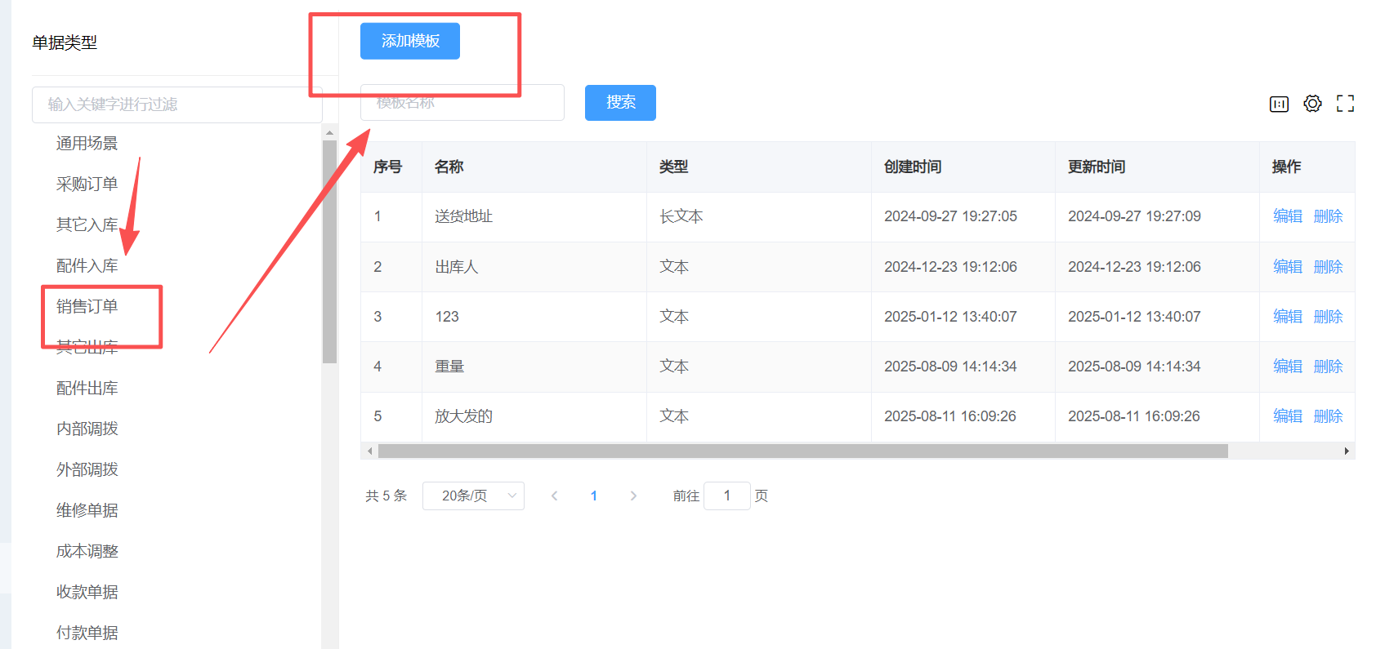The width and height of the screenshot is (1376, 649).
Task: Go to previous page arrow
Action: [x=555, y=496]
